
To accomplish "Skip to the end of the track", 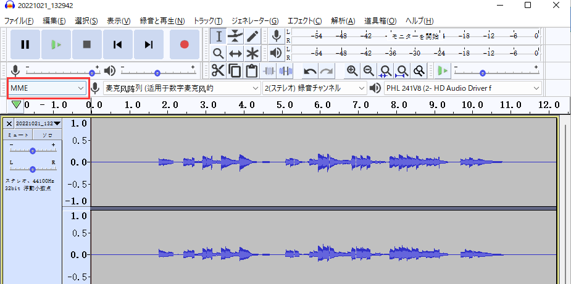I will pos(149,45).
